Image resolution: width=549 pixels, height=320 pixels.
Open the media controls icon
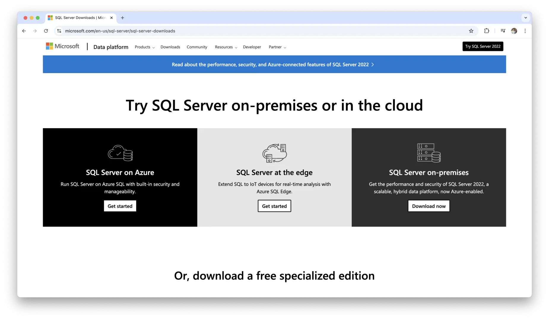click(503, 31)
